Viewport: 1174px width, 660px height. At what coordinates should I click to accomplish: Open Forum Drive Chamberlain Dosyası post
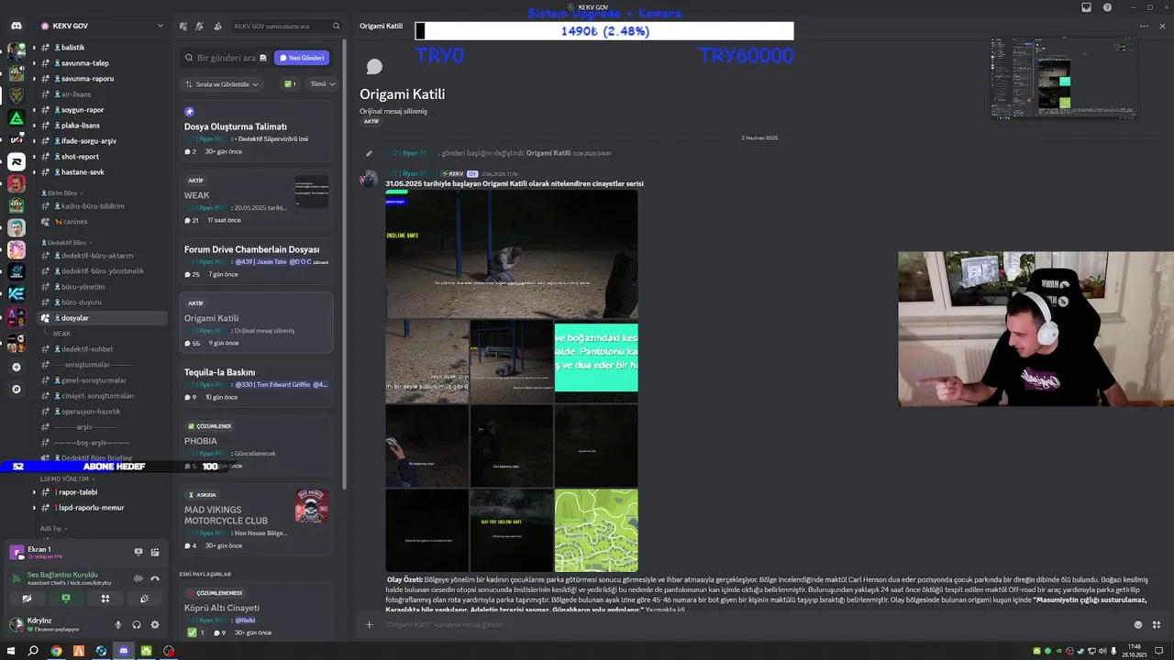point(256,261)
